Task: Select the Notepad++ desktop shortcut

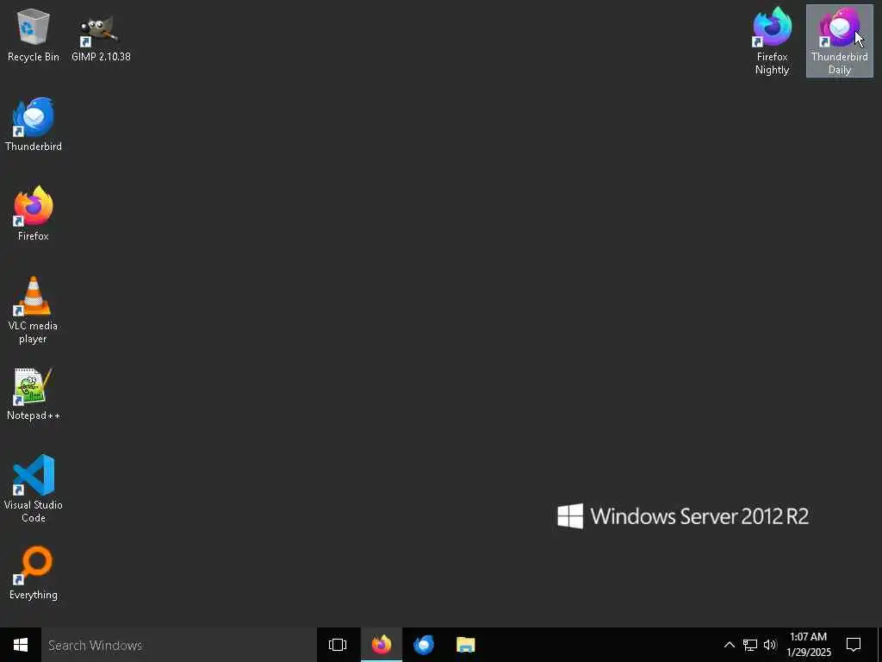Action: (x=34, y=394)
